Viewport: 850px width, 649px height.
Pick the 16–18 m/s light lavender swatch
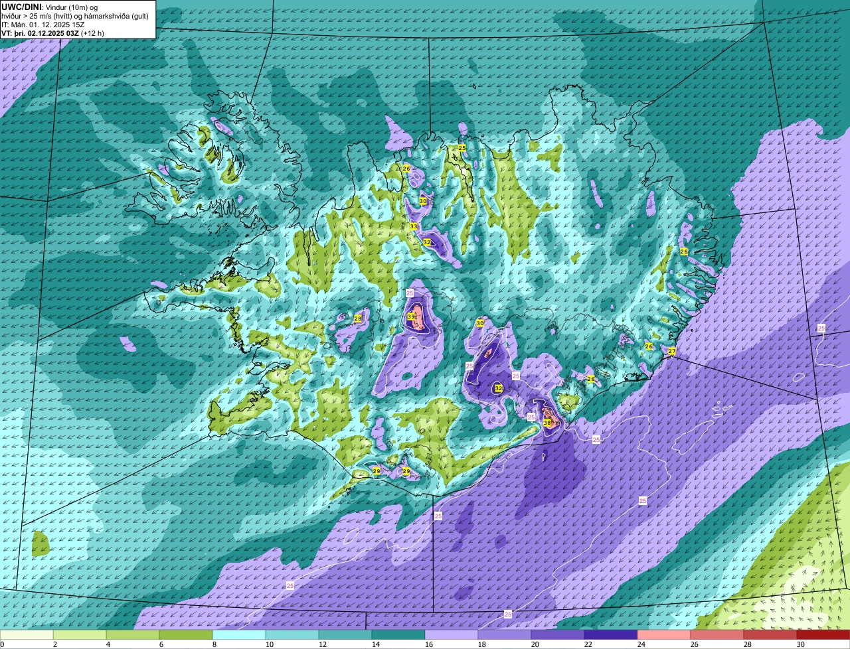pos(452,635)
